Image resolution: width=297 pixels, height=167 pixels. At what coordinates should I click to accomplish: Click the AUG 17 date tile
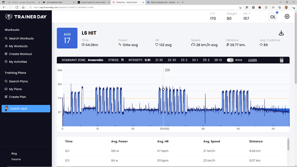pos(67,38)
